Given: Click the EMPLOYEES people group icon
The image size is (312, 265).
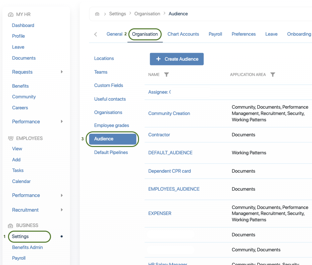Looking at the screenshot, I should pos(11,138).
